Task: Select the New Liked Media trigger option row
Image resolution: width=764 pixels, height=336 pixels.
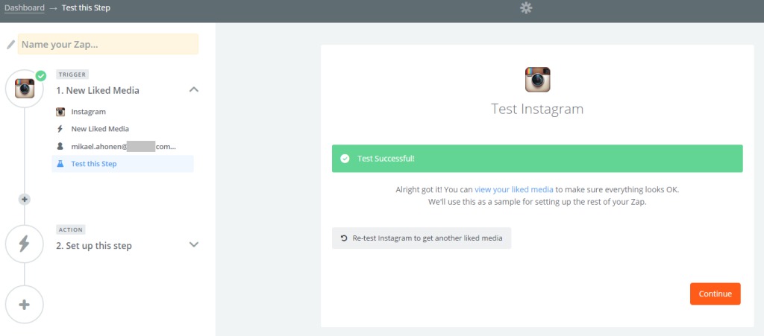Action: [123, 129]
